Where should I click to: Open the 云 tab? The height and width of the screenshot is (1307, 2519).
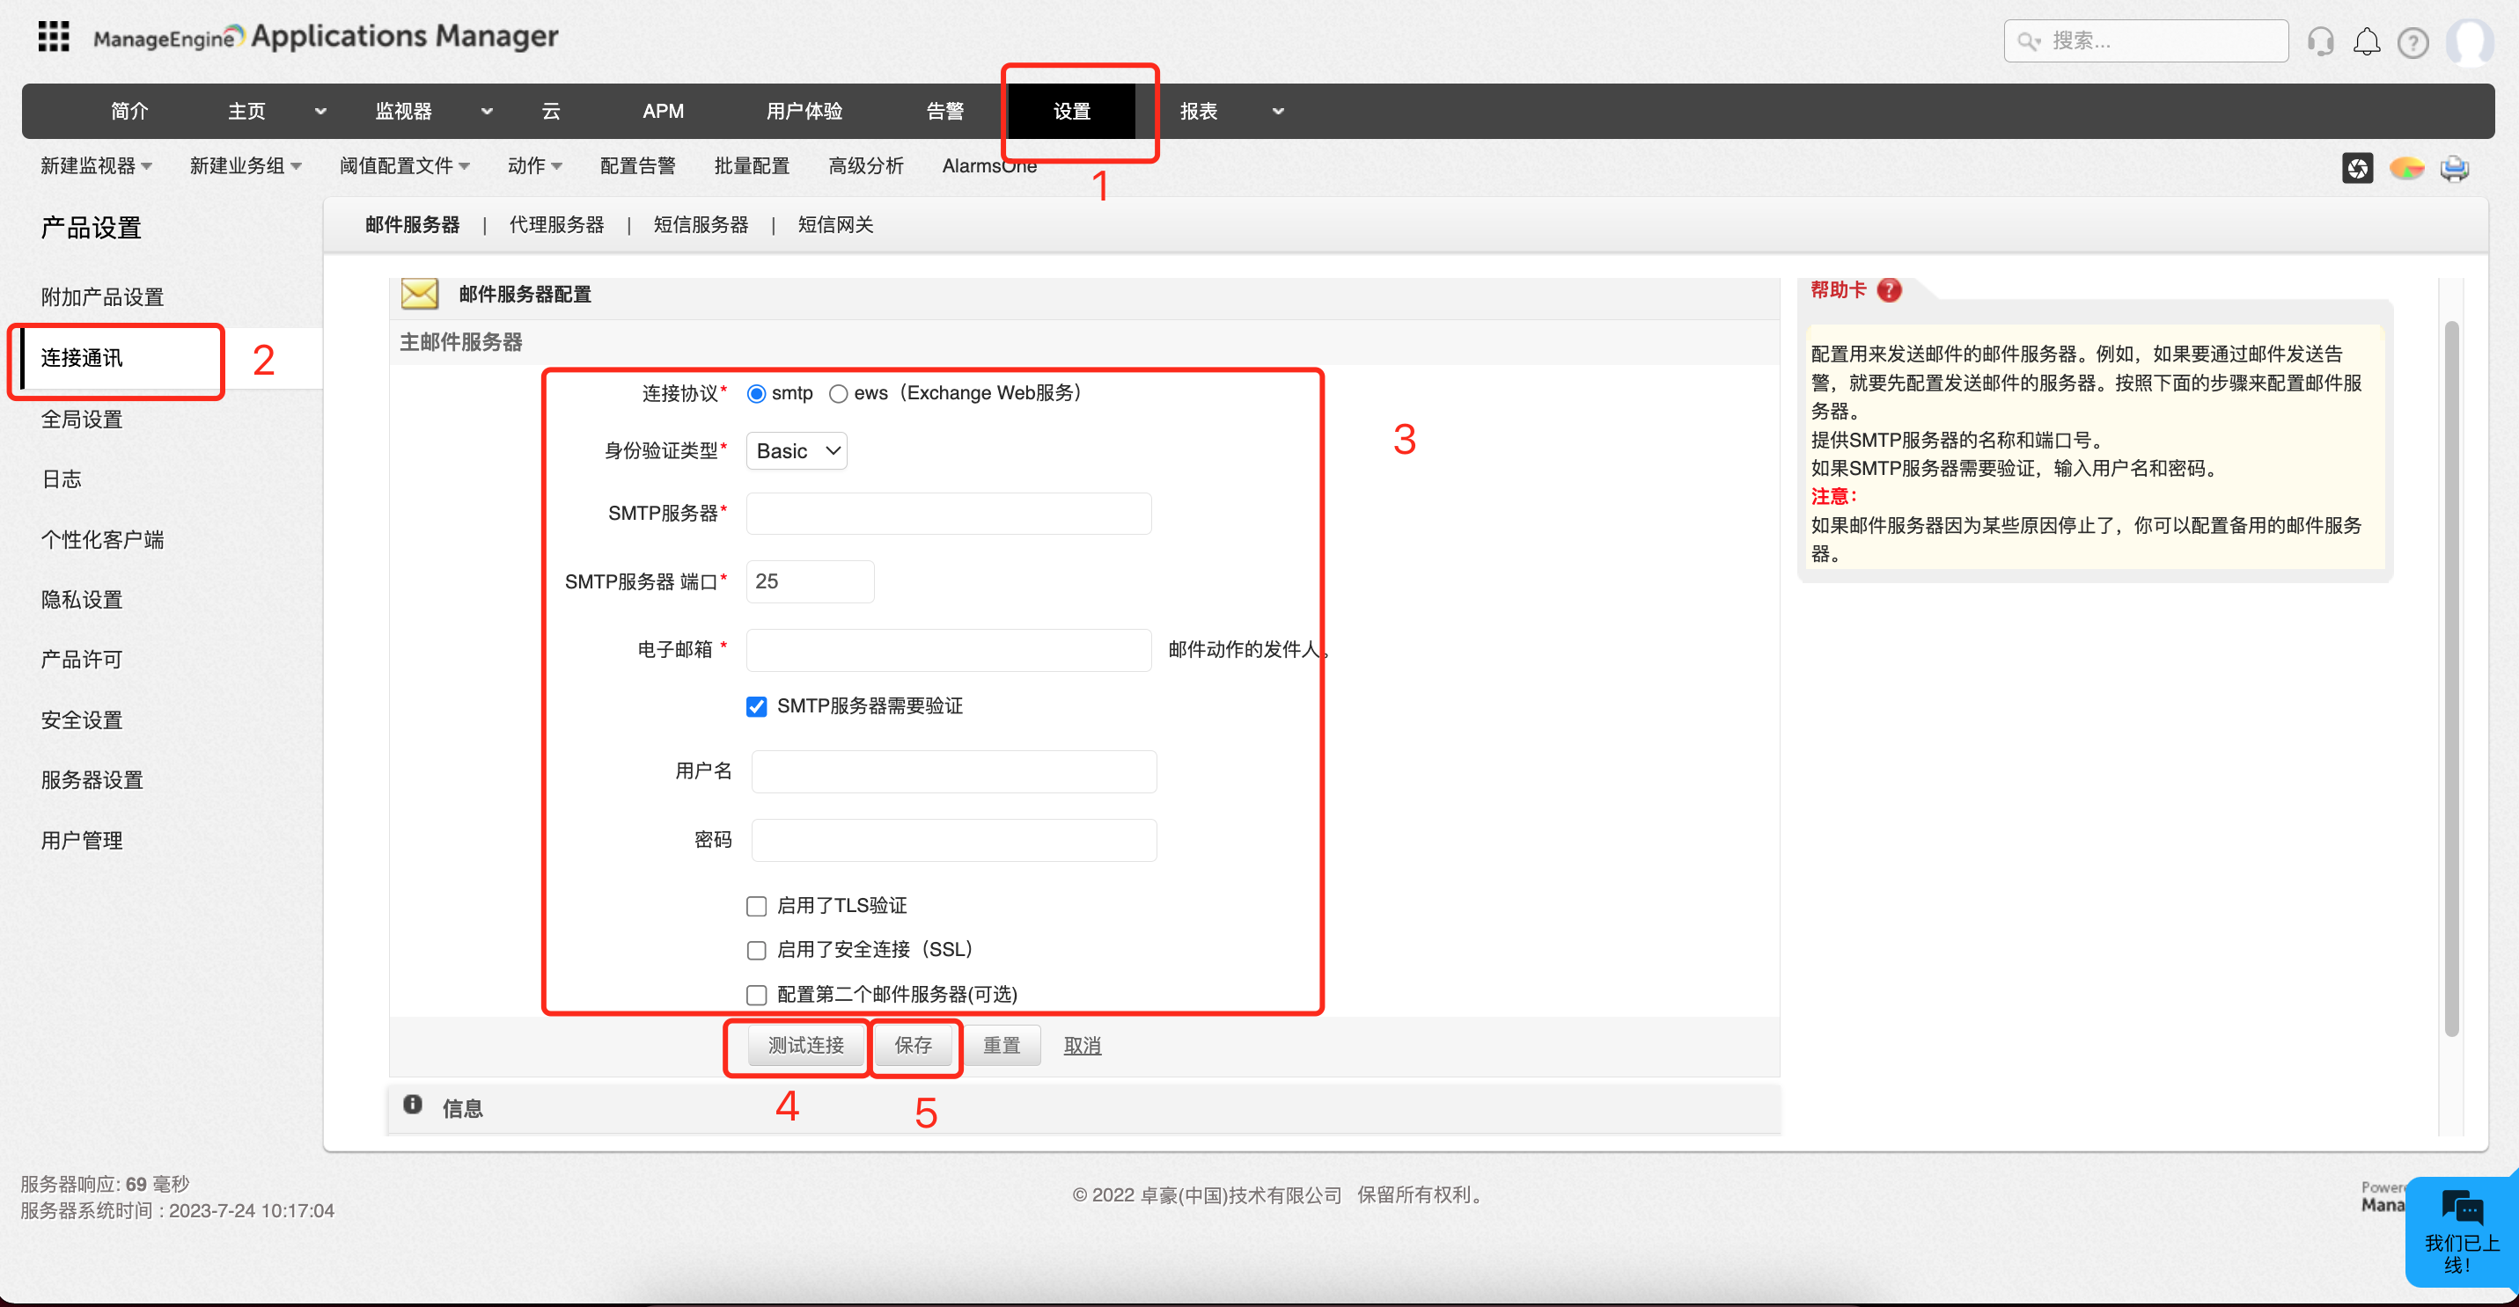(552, 112)
